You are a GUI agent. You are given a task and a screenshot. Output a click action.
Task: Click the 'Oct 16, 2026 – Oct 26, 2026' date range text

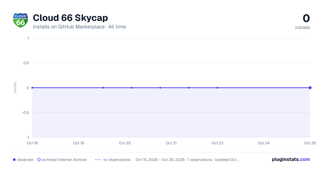[160, 160]
